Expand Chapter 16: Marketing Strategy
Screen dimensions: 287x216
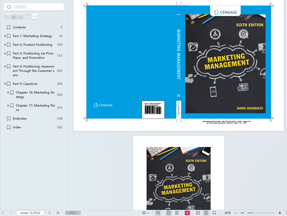point(8,93)
